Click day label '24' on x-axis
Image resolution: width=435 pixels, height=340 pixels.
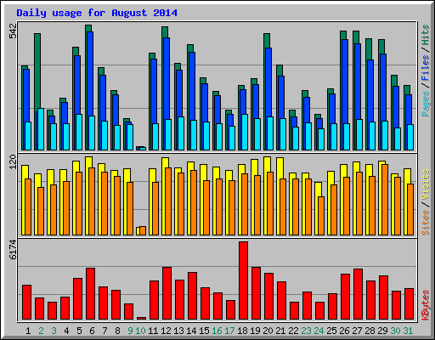(319, 331)
